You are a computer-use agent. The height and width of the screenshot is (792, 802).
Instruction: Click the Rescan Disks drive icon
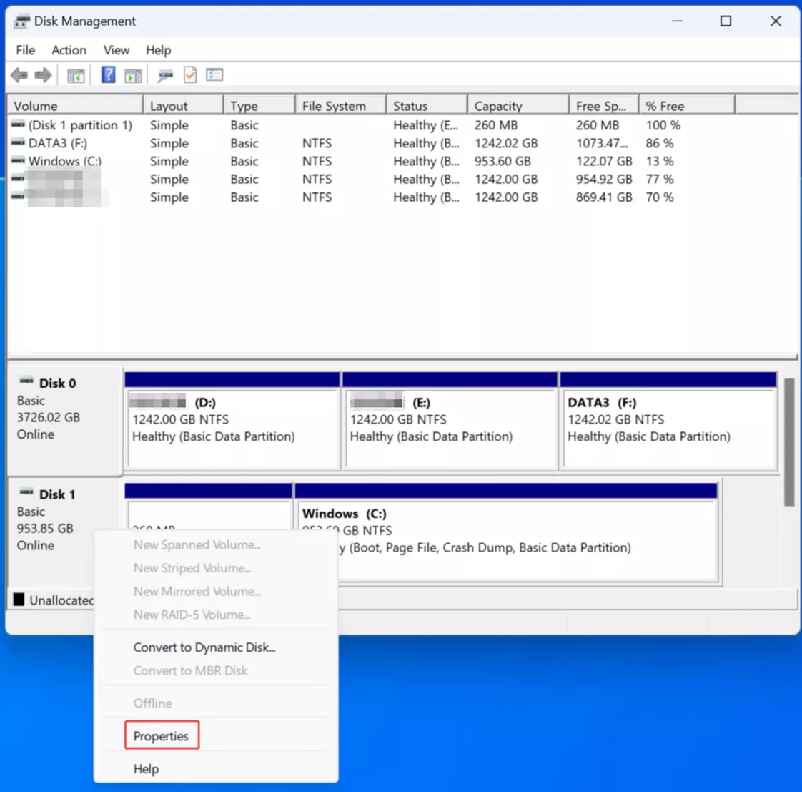pos(166,75)
